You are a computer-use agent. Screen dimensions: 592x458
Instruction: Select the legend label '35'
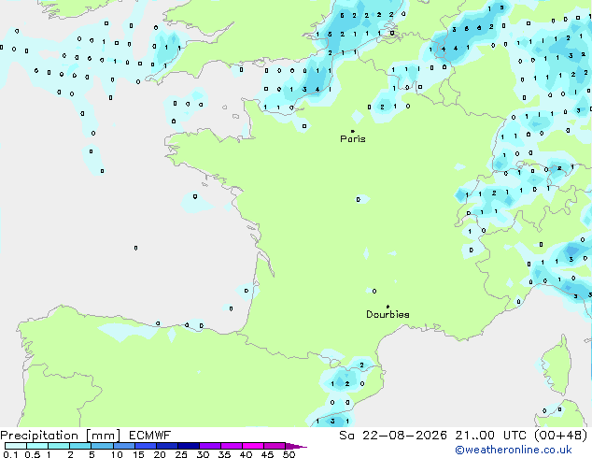(224, 454)
